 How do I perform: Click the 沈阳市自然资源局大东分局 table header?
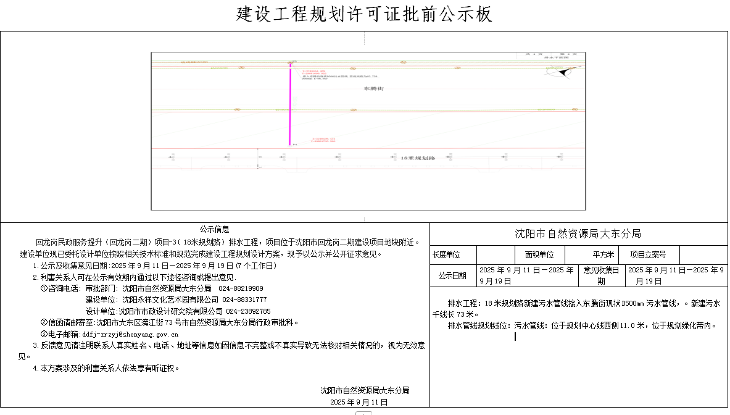coord(578,233)
